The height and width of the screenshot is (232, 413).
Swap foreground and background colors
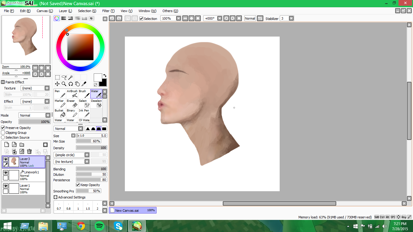click(105, 76)
